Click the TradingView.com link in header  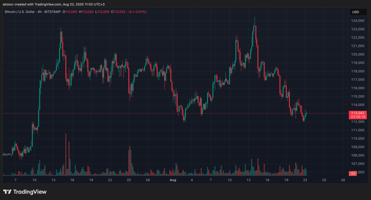coord(39,3)
